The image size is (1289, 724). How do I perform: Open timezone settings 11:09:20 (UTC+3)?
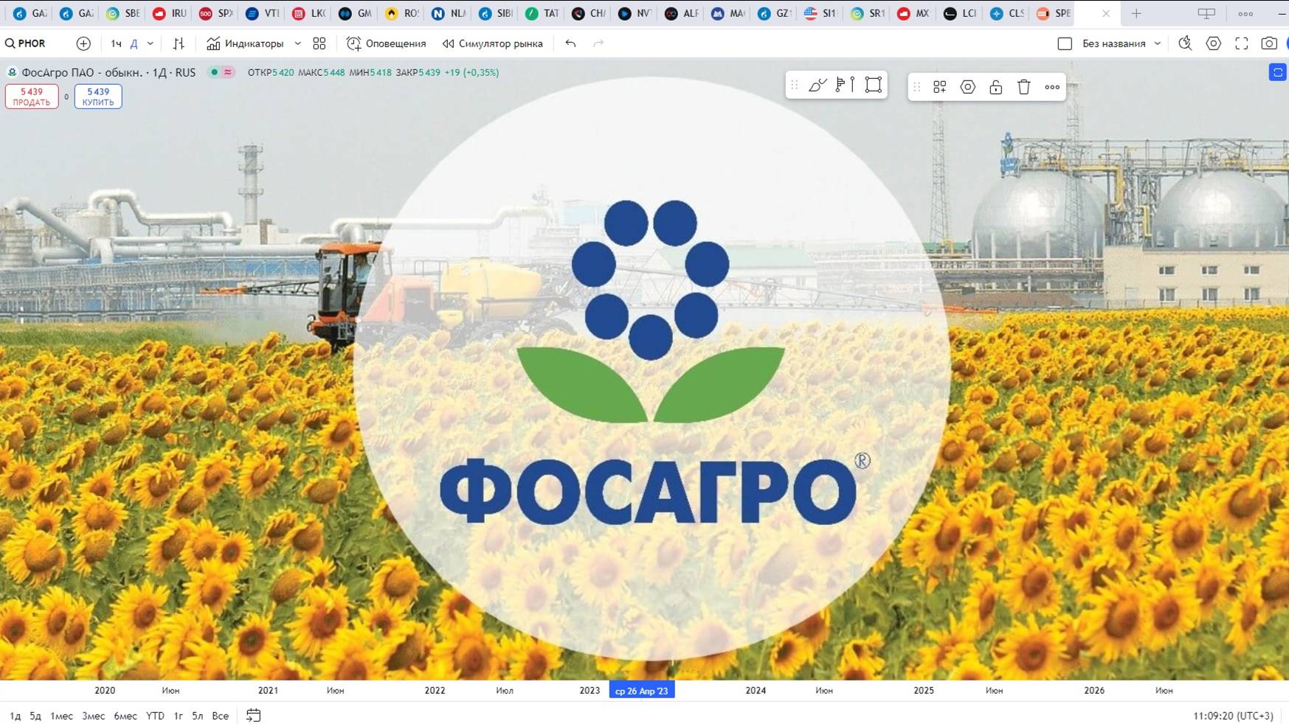pos(1233,716)
